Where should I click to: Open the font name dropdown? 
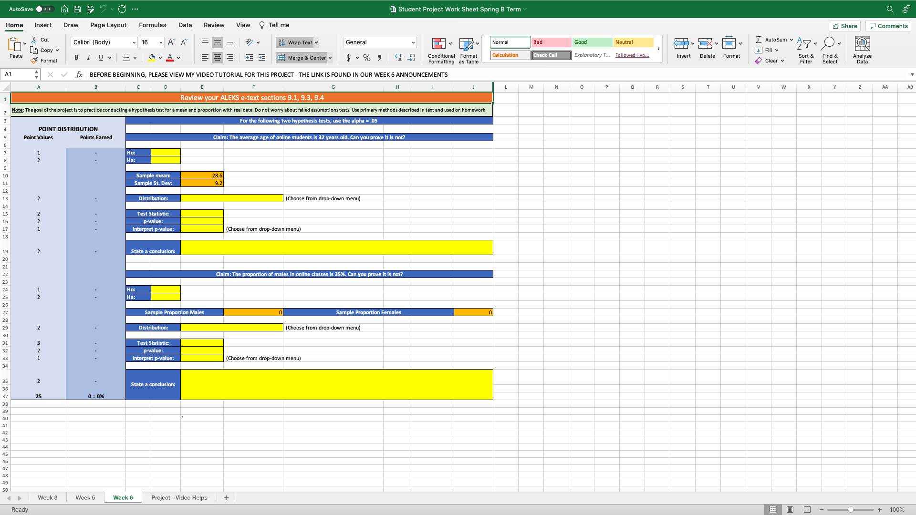point(134,42)
